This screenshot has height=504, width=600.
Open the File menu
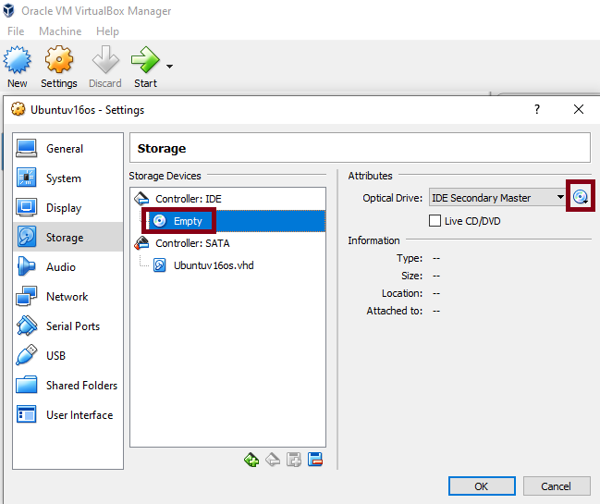16,31
